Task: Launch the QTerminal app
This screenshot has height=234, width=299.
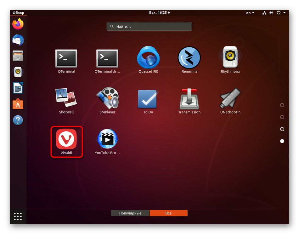Action: tap(66, 61)
